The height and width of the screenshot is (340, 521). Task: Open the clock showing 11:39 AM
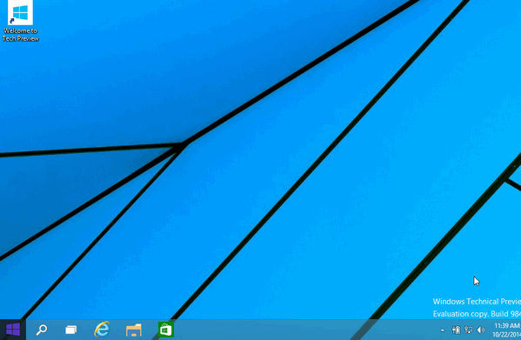[507, 325]
